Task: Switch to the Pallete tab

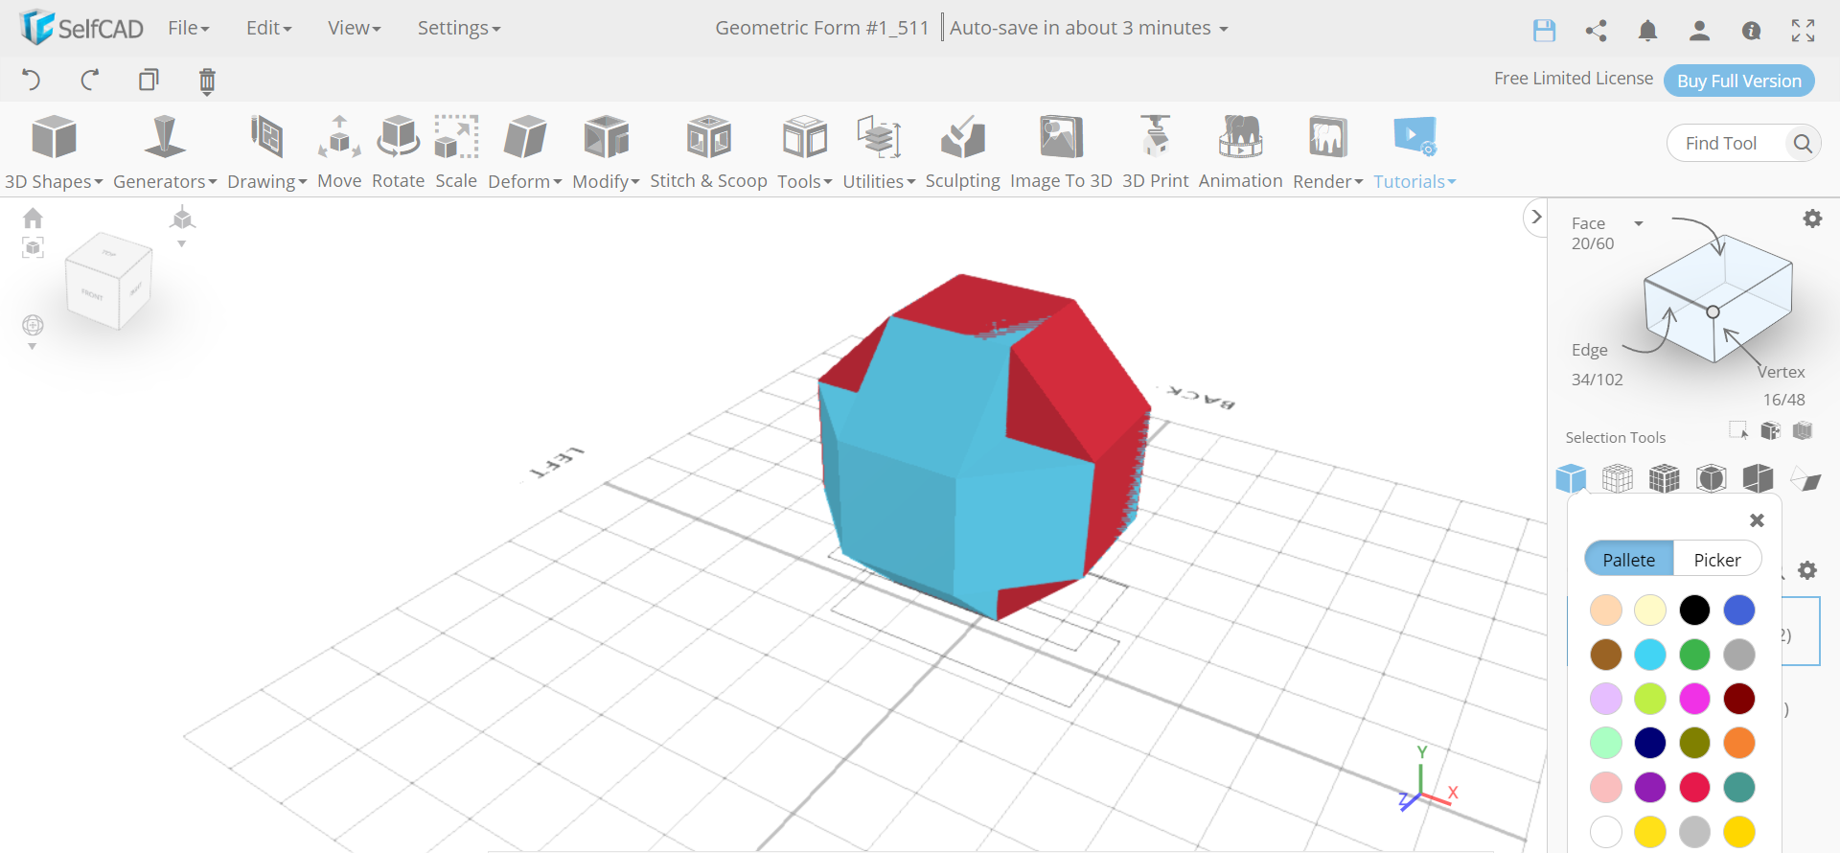Action: click(x=1629, y=560)
